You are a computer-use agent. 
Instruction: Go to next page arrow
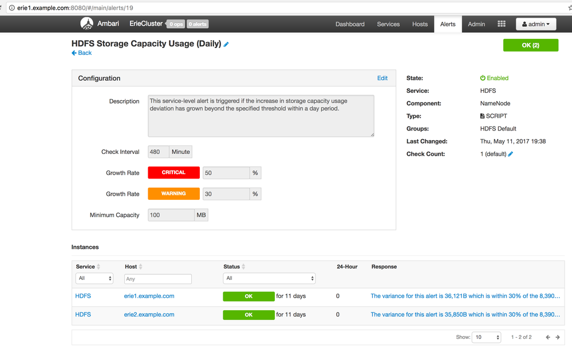(558, 337)
